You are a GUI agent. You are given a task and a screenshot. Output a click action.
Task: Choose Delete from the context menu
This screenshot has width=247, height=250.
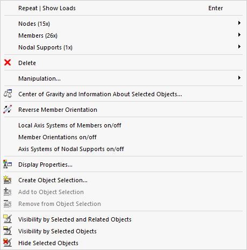tap(123, 63)
